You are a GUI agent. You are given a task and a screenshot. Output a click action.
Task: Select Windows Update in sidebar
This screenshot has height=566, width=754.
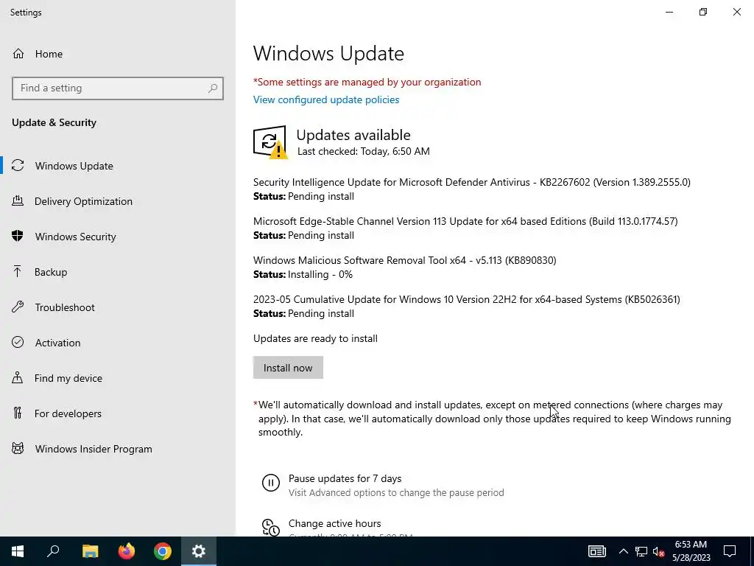tap(118, 166)
